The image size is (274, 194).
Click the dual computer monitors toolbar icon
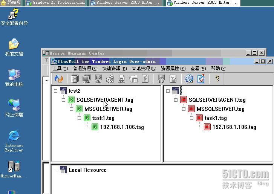(87, 79)
